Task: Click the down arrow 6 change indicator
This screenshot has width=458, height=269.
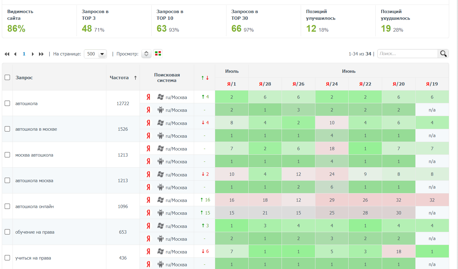Action: click(205, 251)
